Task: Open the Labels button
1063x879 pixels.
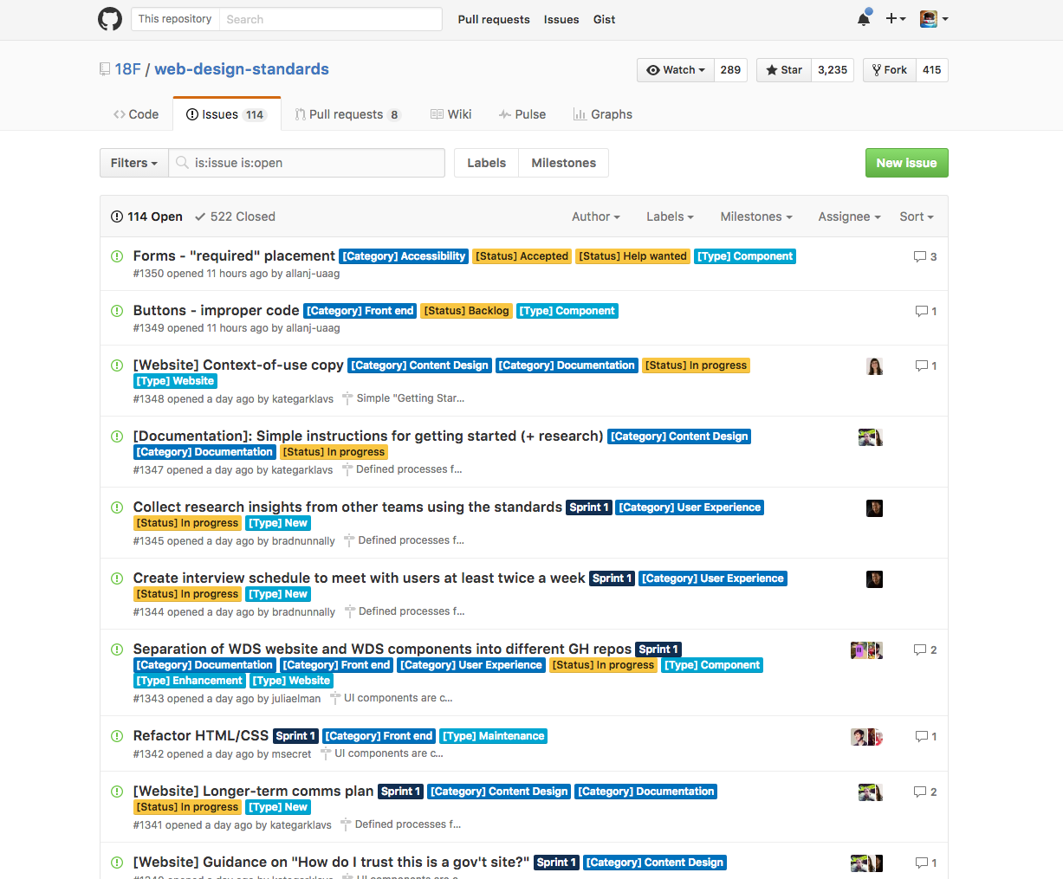Action: point(486,163)
